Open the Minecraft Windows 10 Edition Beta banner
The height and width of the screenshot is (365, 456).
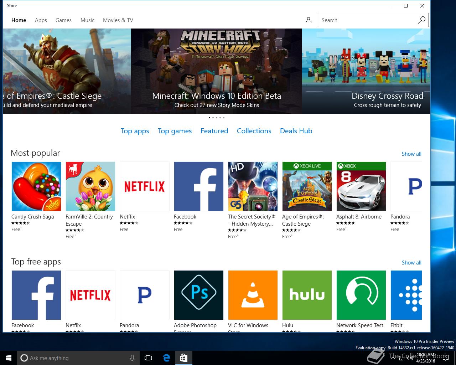pyautogui.click(x=217, y=71)
